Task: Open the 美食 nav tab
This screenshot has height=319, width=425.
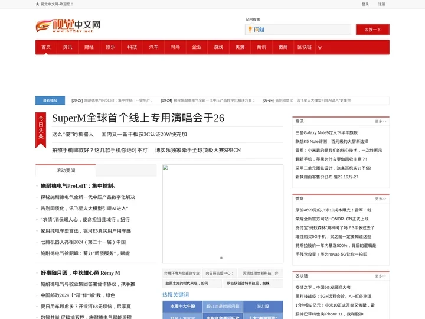Action: coord(240,47)
